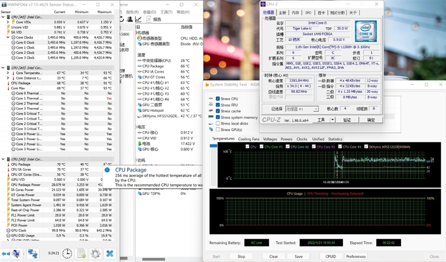Viewport: 446px width, 262px height.
Task: Click AIDA64 toolbar refresh icon
Action: click(x=122, y=19)
